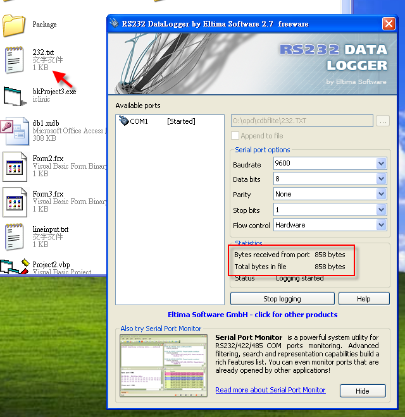Click the Form2.frx file name
Viewport: 405px width, 417px height.
pyautogui.click(x=48, y=159)
